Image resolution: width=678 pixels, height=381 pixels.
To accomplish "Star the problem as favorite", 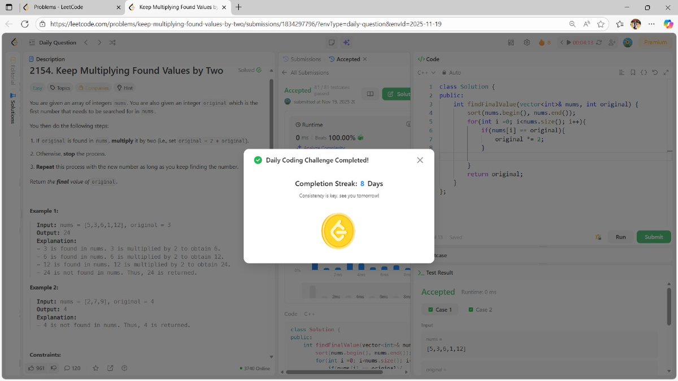I will (x=95, y=368).
